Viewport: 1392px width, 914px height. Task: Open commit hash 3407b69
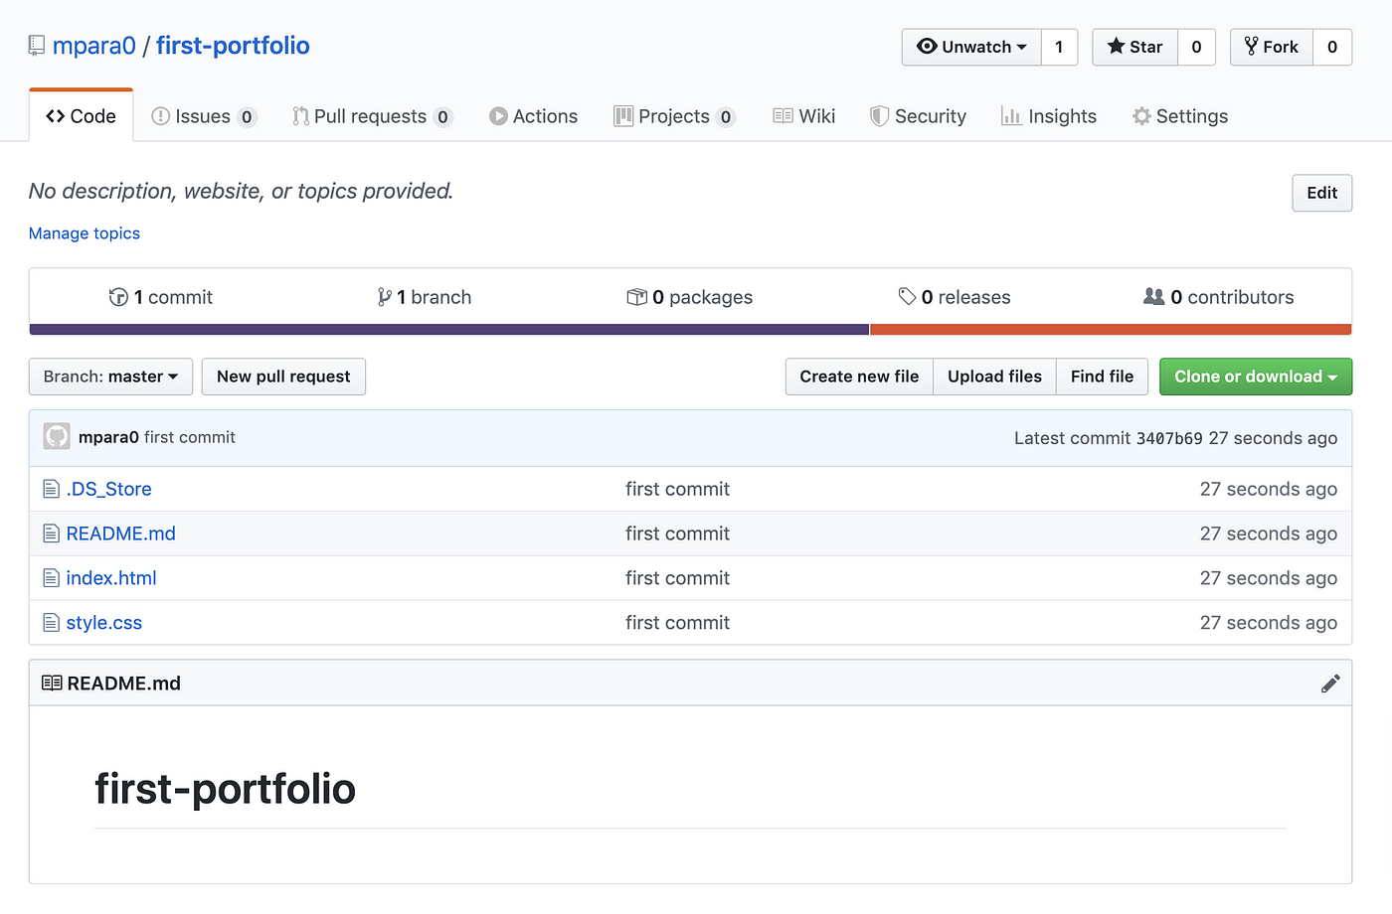point(1169,438)
